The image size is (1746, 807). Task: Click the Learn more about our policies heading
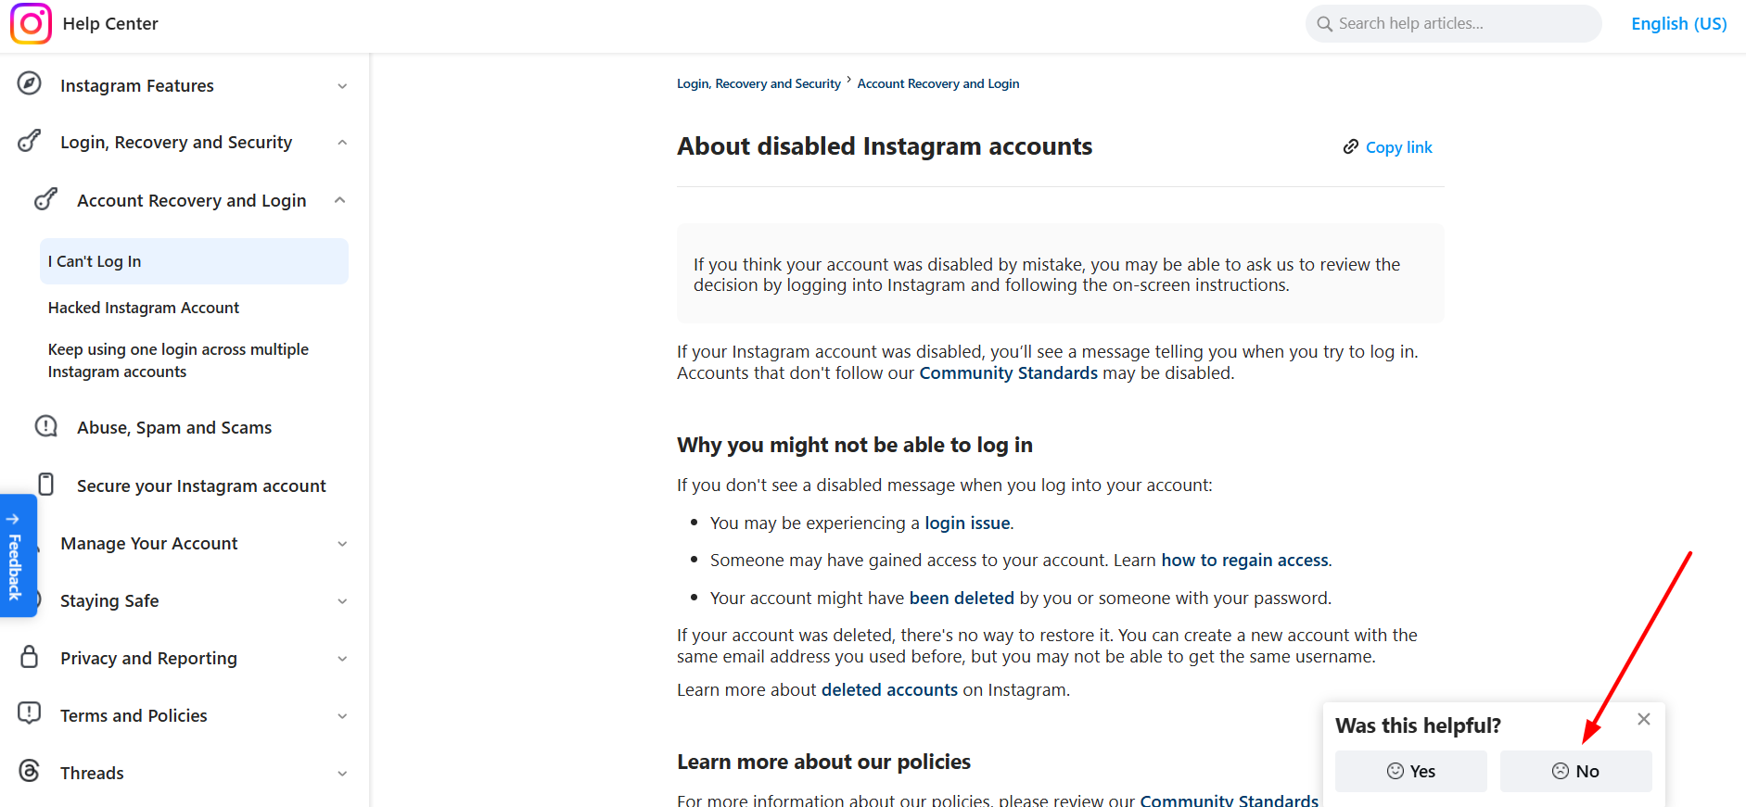coord(823,762)
